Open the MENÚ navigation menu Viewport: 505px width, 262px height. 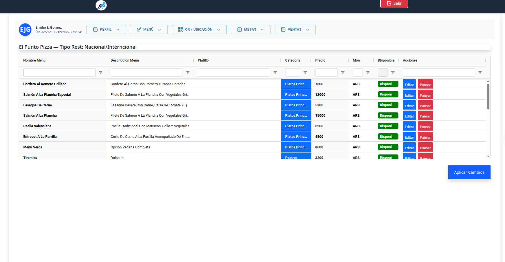149,30
